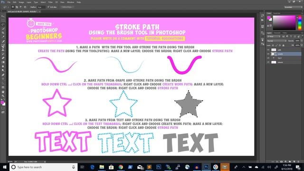The image size is (304, 171).
Task: Select the Rectangular Marquee tool
Action: click(3, 20)
